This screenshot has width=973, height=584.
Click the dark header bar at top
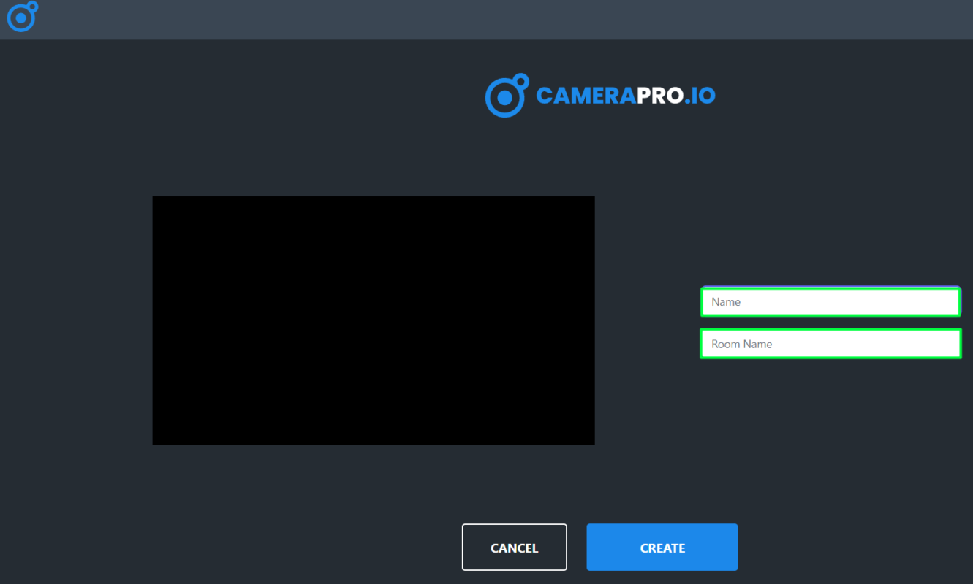pyautogui.click(x=486, y=20)
